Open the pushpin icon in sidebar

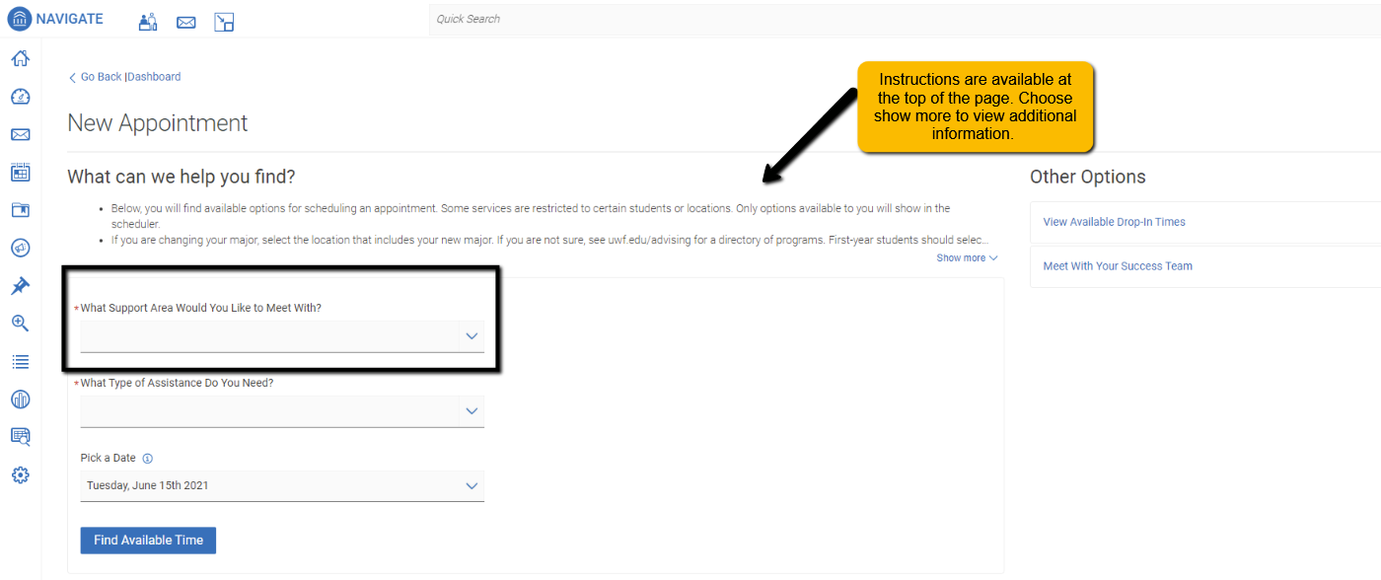(20, 286)
